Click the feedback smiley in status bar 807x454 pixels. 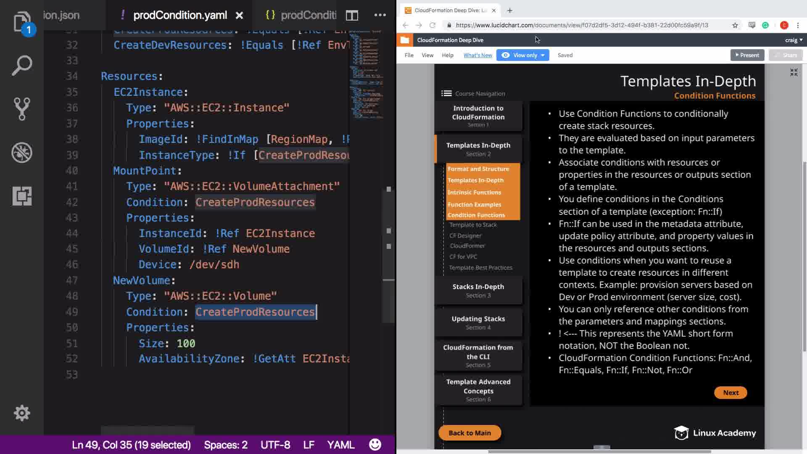click(x=375, y=445)
